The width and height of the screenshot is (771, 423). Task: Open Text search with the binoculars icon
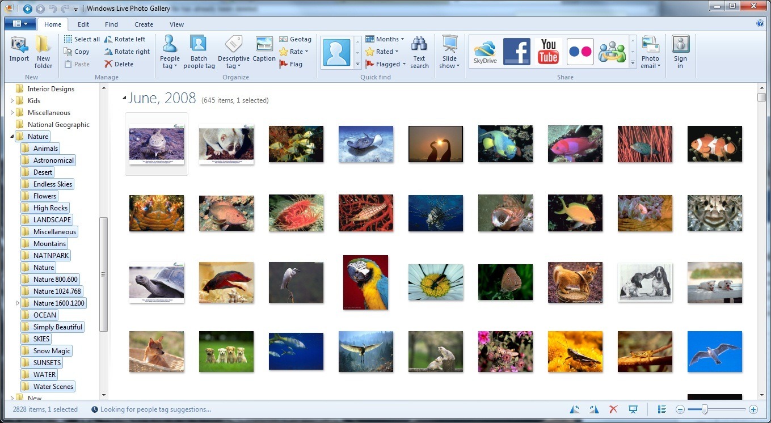click(419, 52)
